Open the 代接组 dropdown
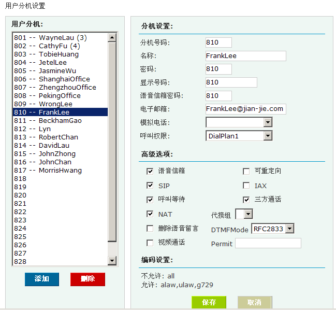 tap(244, 214)
